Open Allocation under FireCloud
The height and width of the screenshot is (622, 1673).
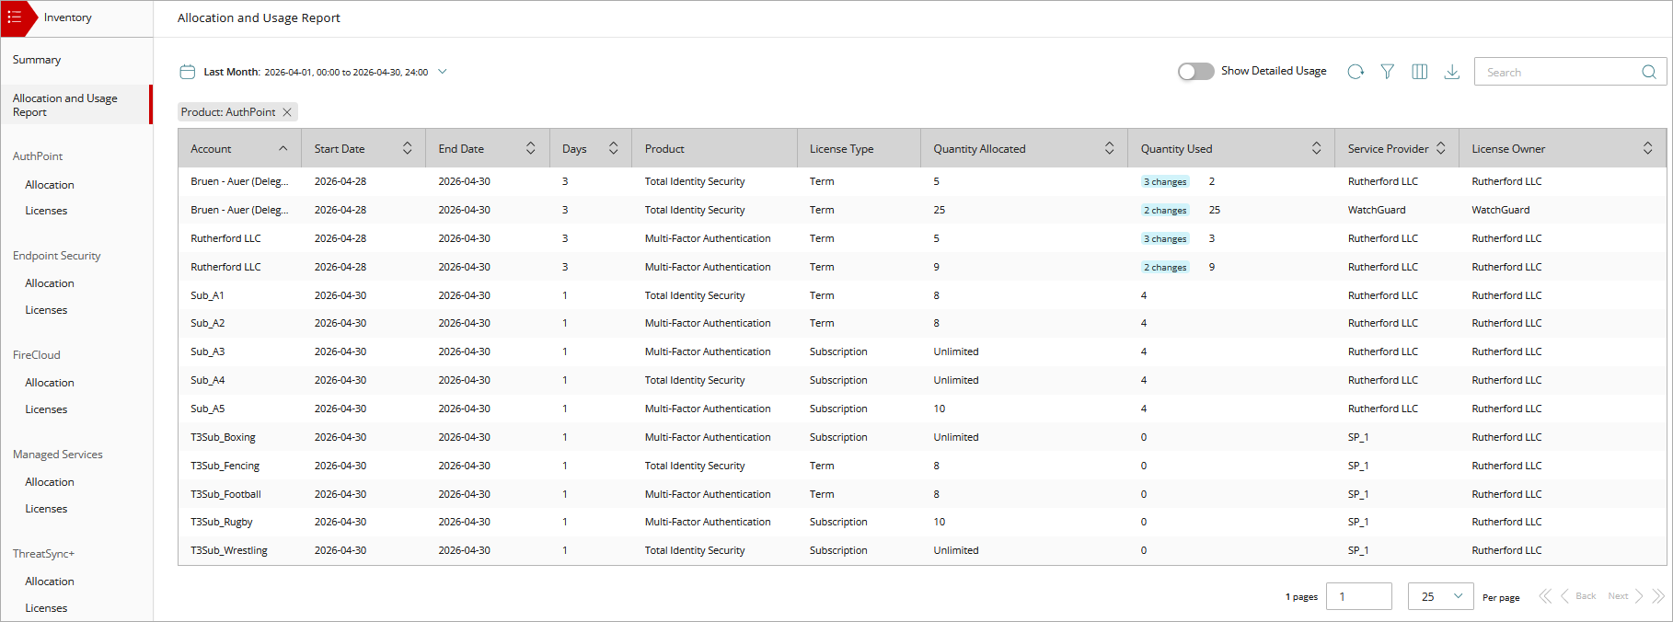point(50,383)
